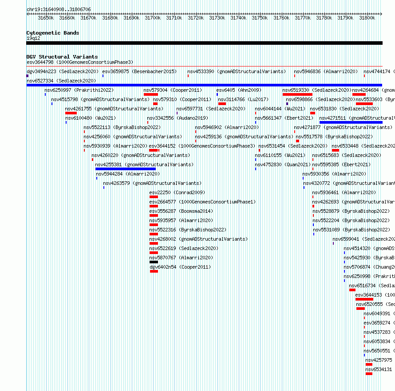Image resolution: width=395 pixels, height=391 pixels.
Task: Open nsv5522113 (ByrskaBishop2022) variant
Action: click(122, 127)
